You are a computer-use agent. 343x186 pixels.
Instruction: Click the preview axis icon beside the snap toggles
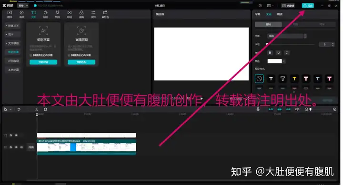click(297, 109)
